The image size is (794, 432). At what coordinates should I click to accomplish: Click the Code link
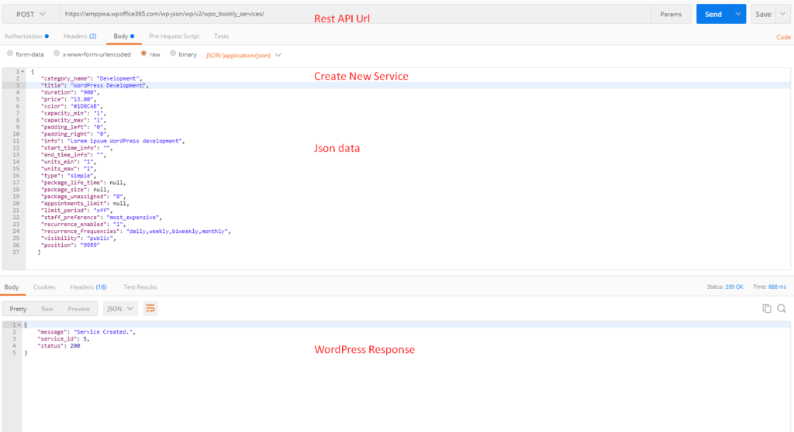coord(783,37)
